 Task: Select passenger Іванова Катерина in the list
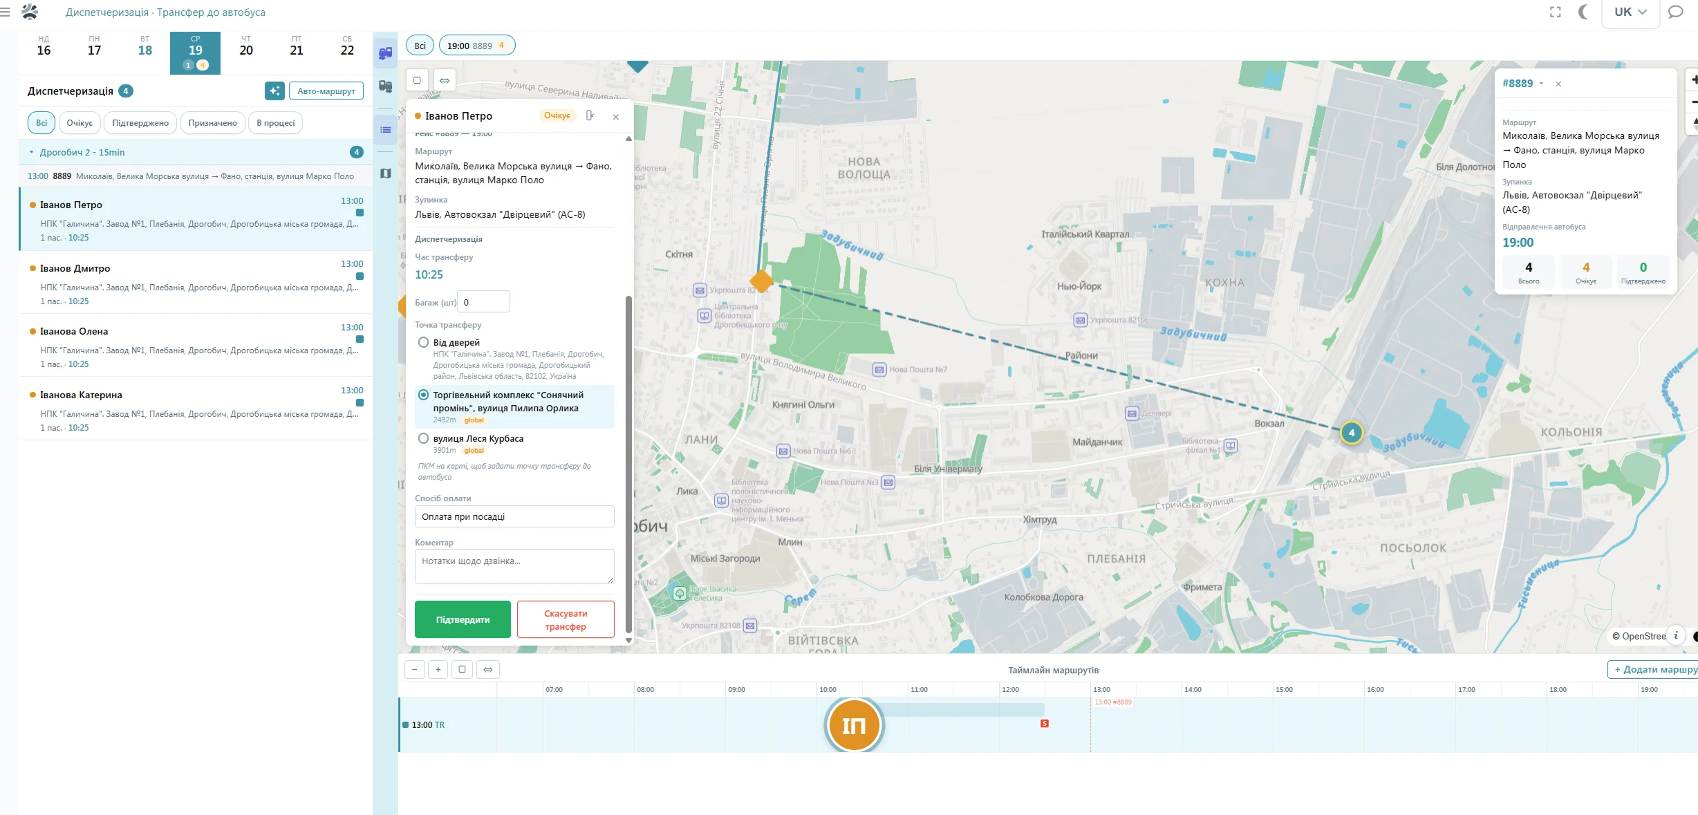click(x=196, y=409)
